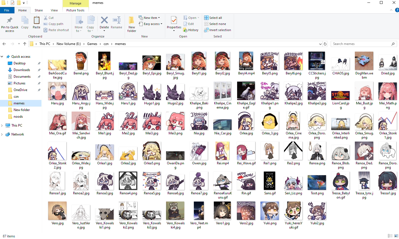Click the Manage contextual tab

76,3
